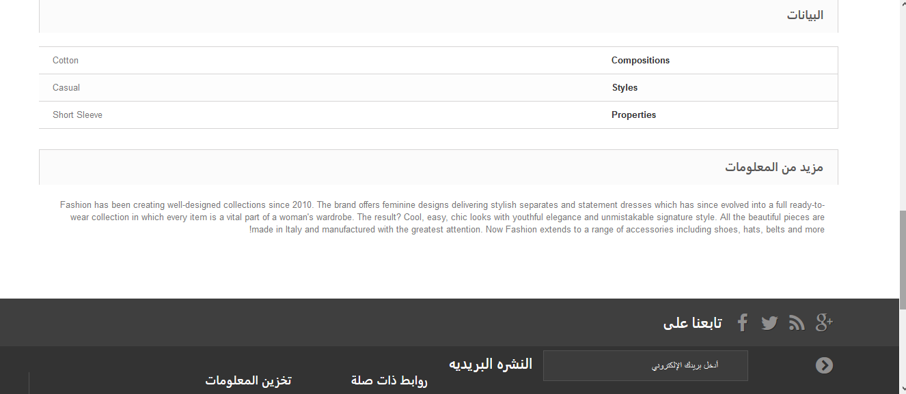Screen dimensions: 906x394
Task: Open the Twitter social icon
Action: point(769,323)
